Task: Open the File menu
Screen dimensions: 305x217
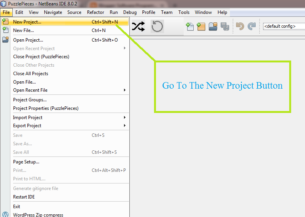Action: pos(6,12)
